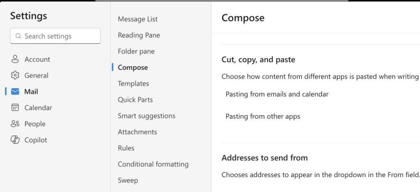Open Smart suggestions settings
This screenshot has width=420, height=192.
[x=146, y=116]
